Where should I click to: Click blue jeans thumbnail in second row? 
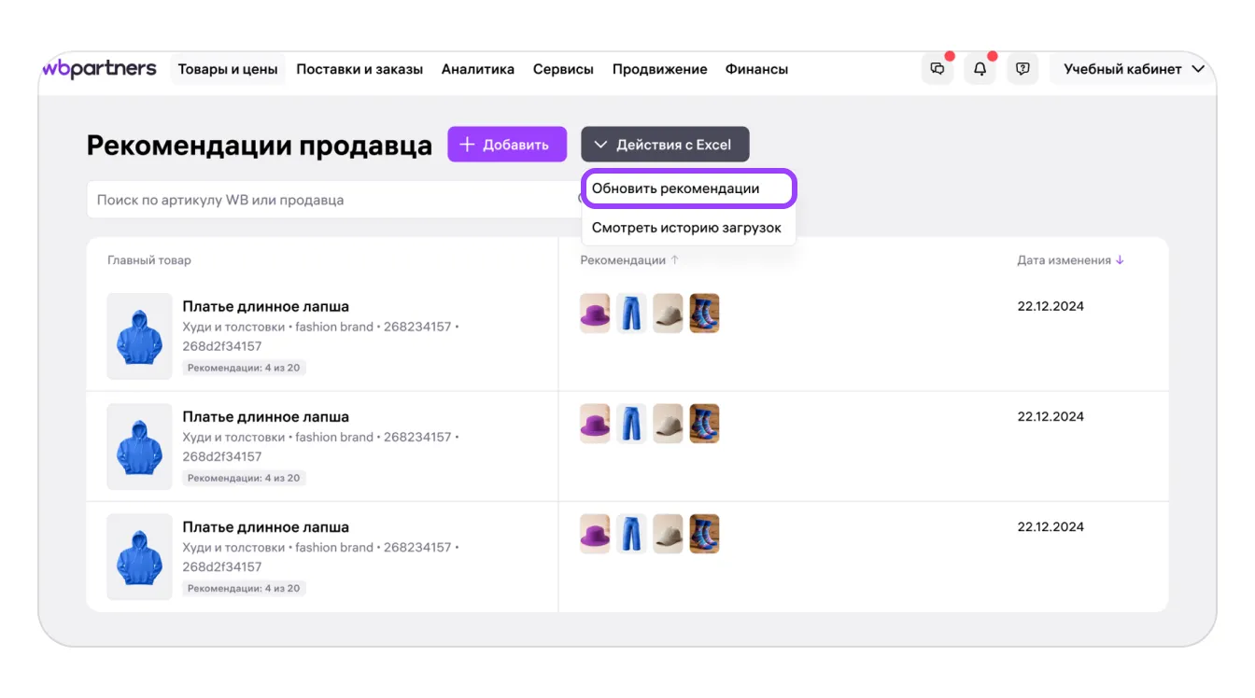coord(631,424)
